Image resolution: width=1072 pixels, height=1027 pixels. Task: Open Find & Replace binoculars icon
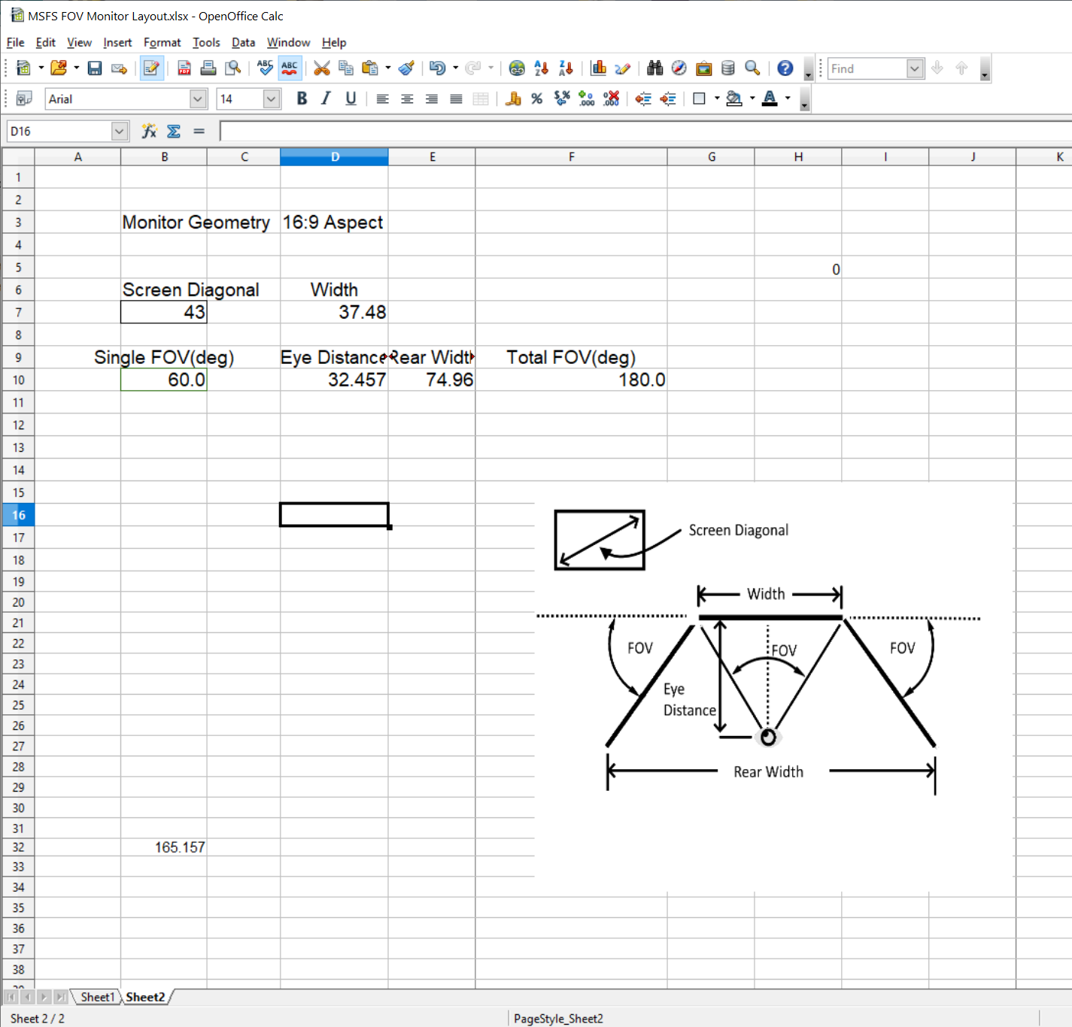click(x=654, y=68)
